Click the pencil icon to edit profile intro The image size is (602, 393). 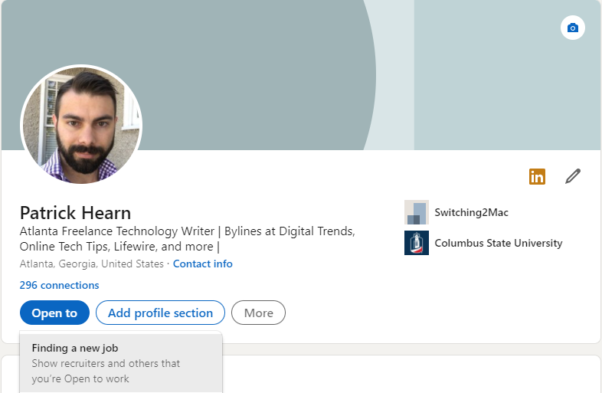tap(572, 177)
